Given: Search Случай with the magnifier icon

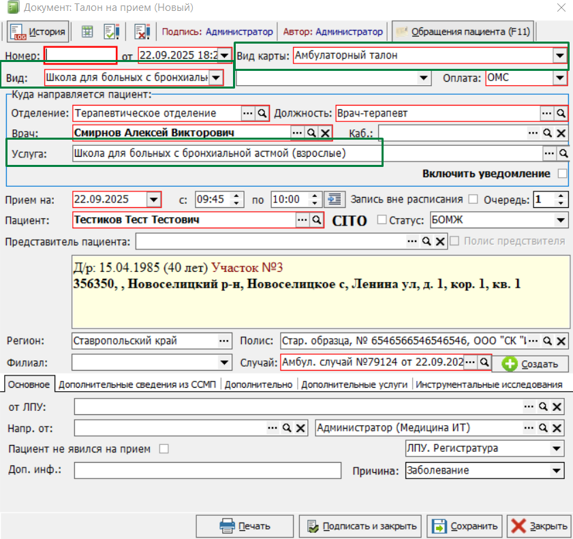Looking at the screenshot, I should click(484, 362).
